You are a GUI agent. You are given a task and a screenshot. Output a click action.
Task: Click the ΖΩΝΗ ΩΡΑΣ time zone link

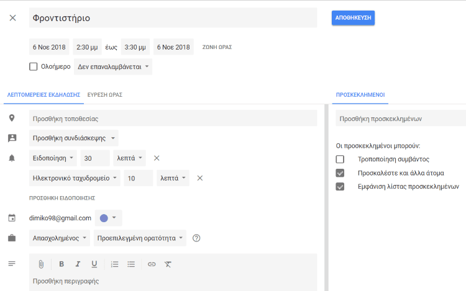click(x=217, y=47)
